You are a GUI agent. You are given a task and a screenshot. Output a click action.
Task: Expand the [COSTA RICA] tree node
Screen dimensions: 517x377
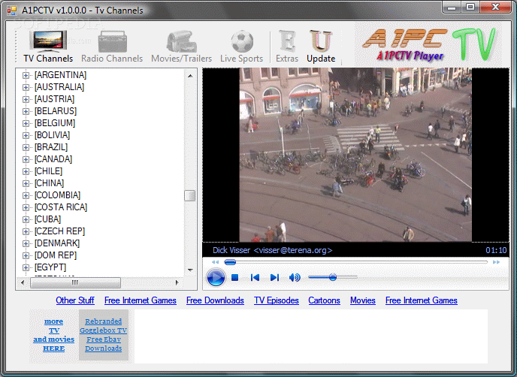[x=26, y=207]
